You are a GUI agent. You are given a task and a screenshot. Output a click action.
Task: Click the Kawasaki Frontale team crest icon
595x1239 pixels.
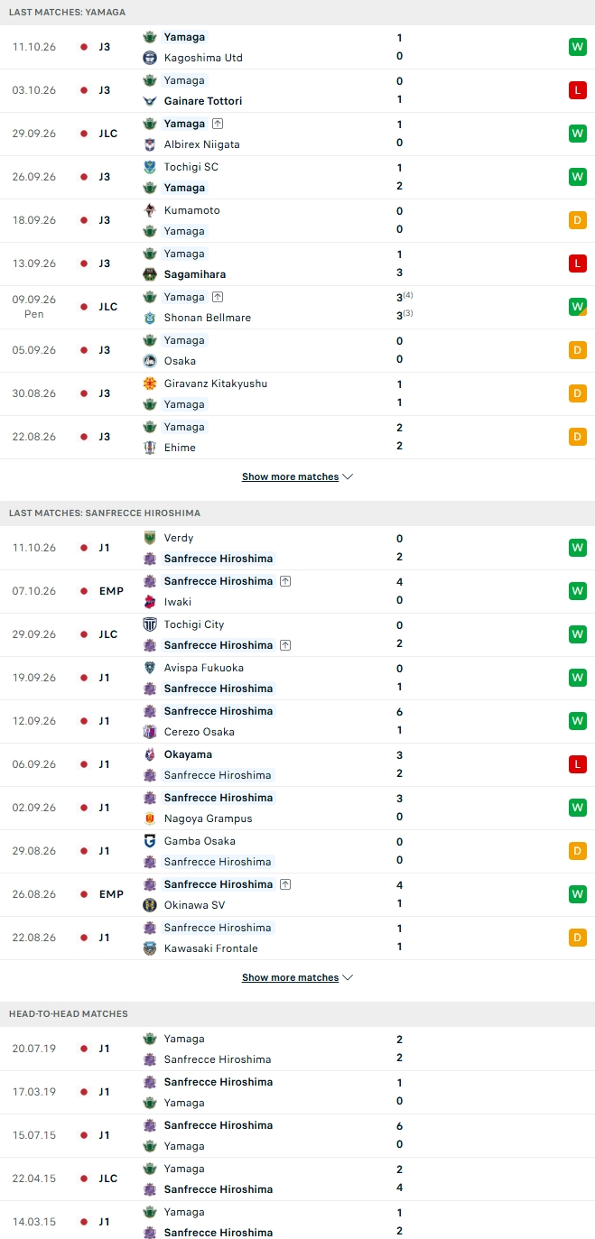pyautogui.click(x=150, y=948)
